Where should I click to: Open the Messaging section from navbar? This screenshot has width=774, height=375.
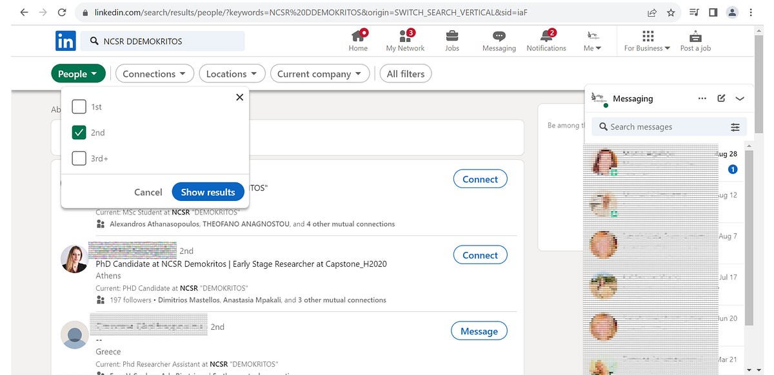(499, 40)
